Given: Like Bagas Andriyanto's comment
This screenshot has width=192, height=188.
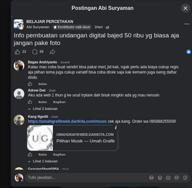Looking at the screenshot, I should coord(30,84).
